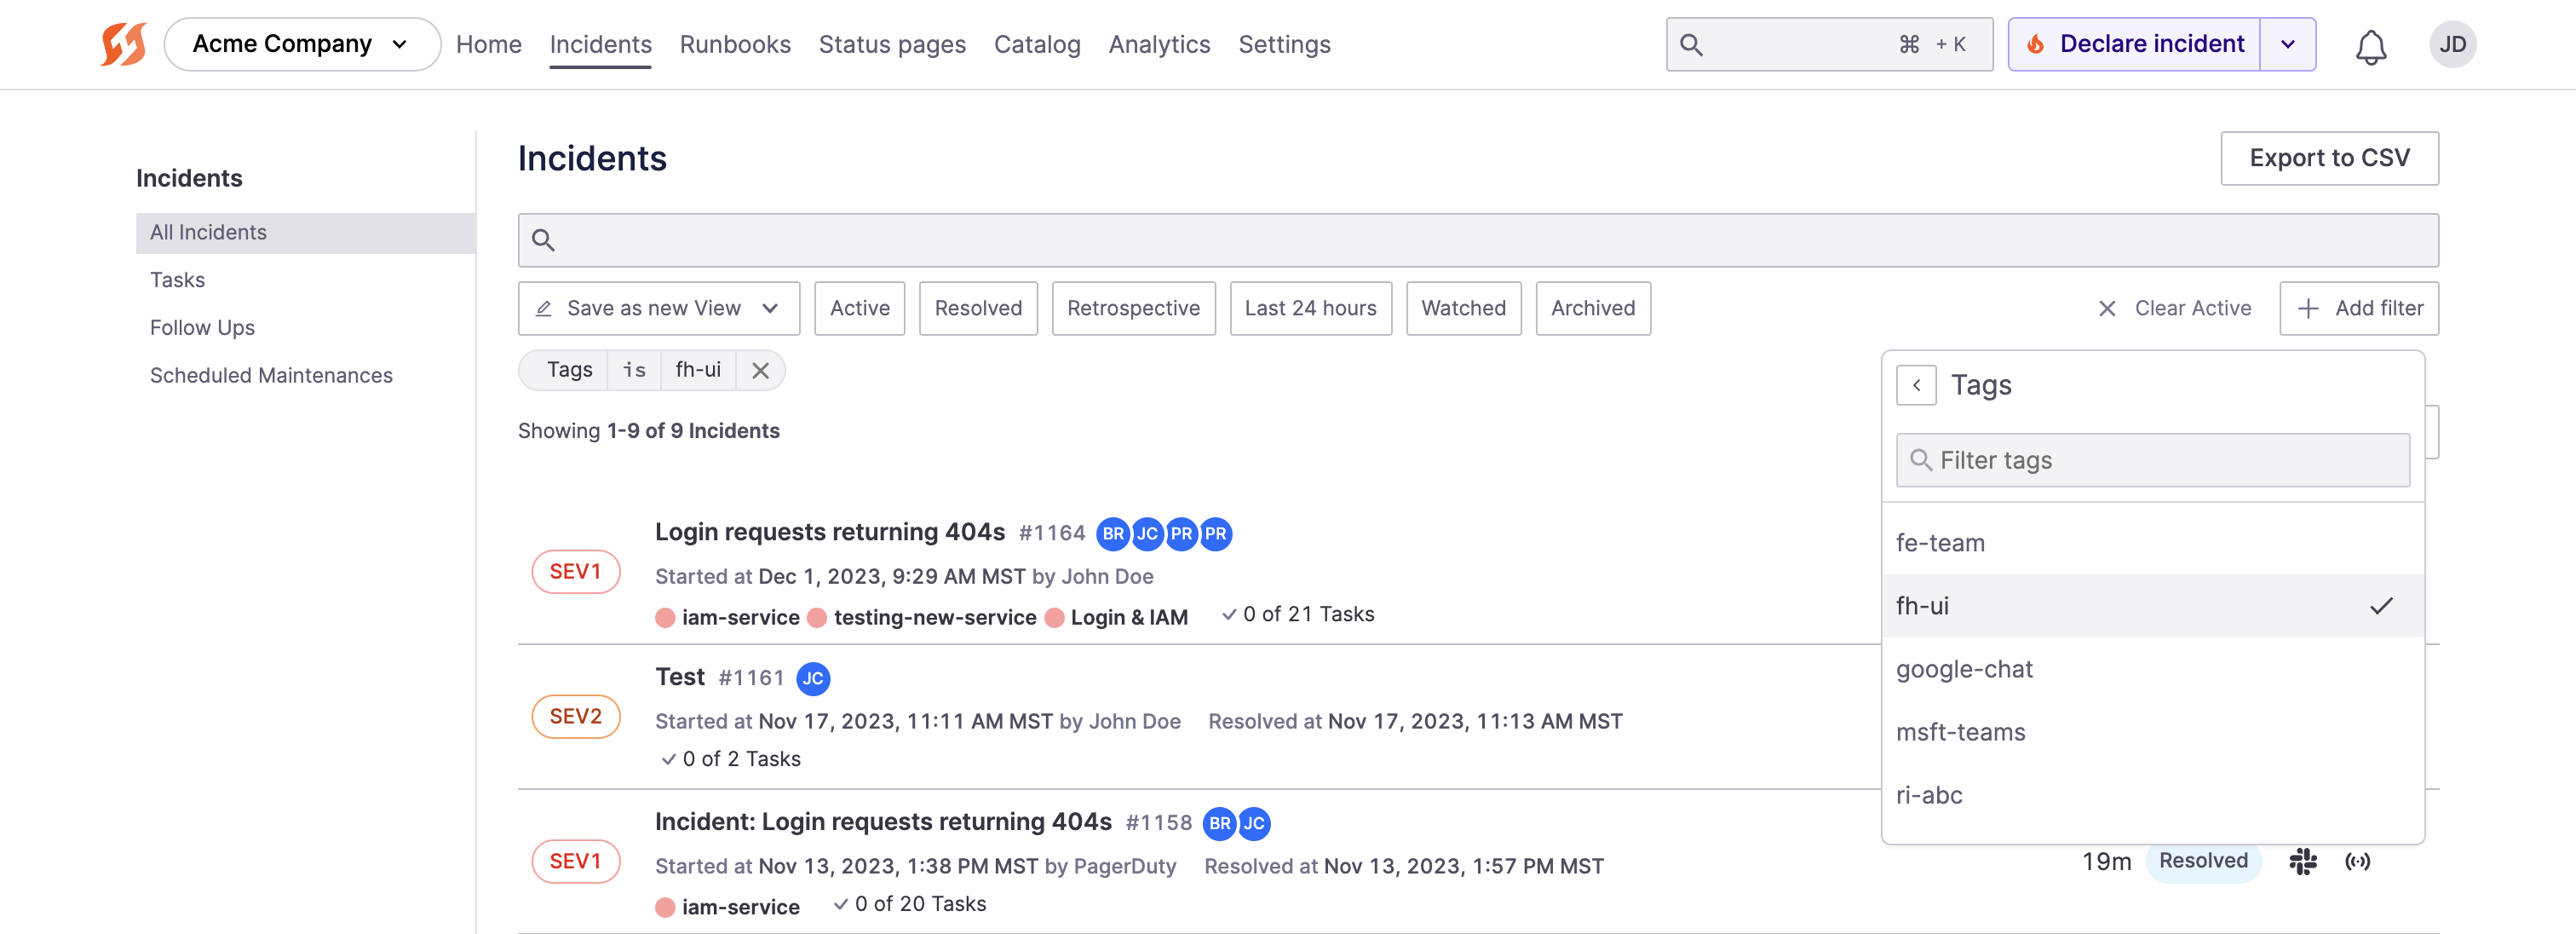Click the Slack icon on incident #1158

[x=2302, y=861]
